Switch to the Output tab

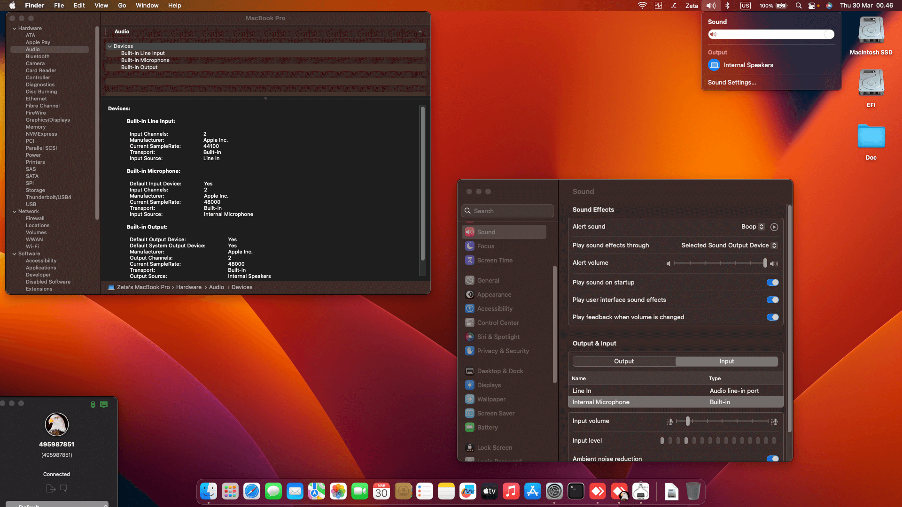[x=624, y=361]
